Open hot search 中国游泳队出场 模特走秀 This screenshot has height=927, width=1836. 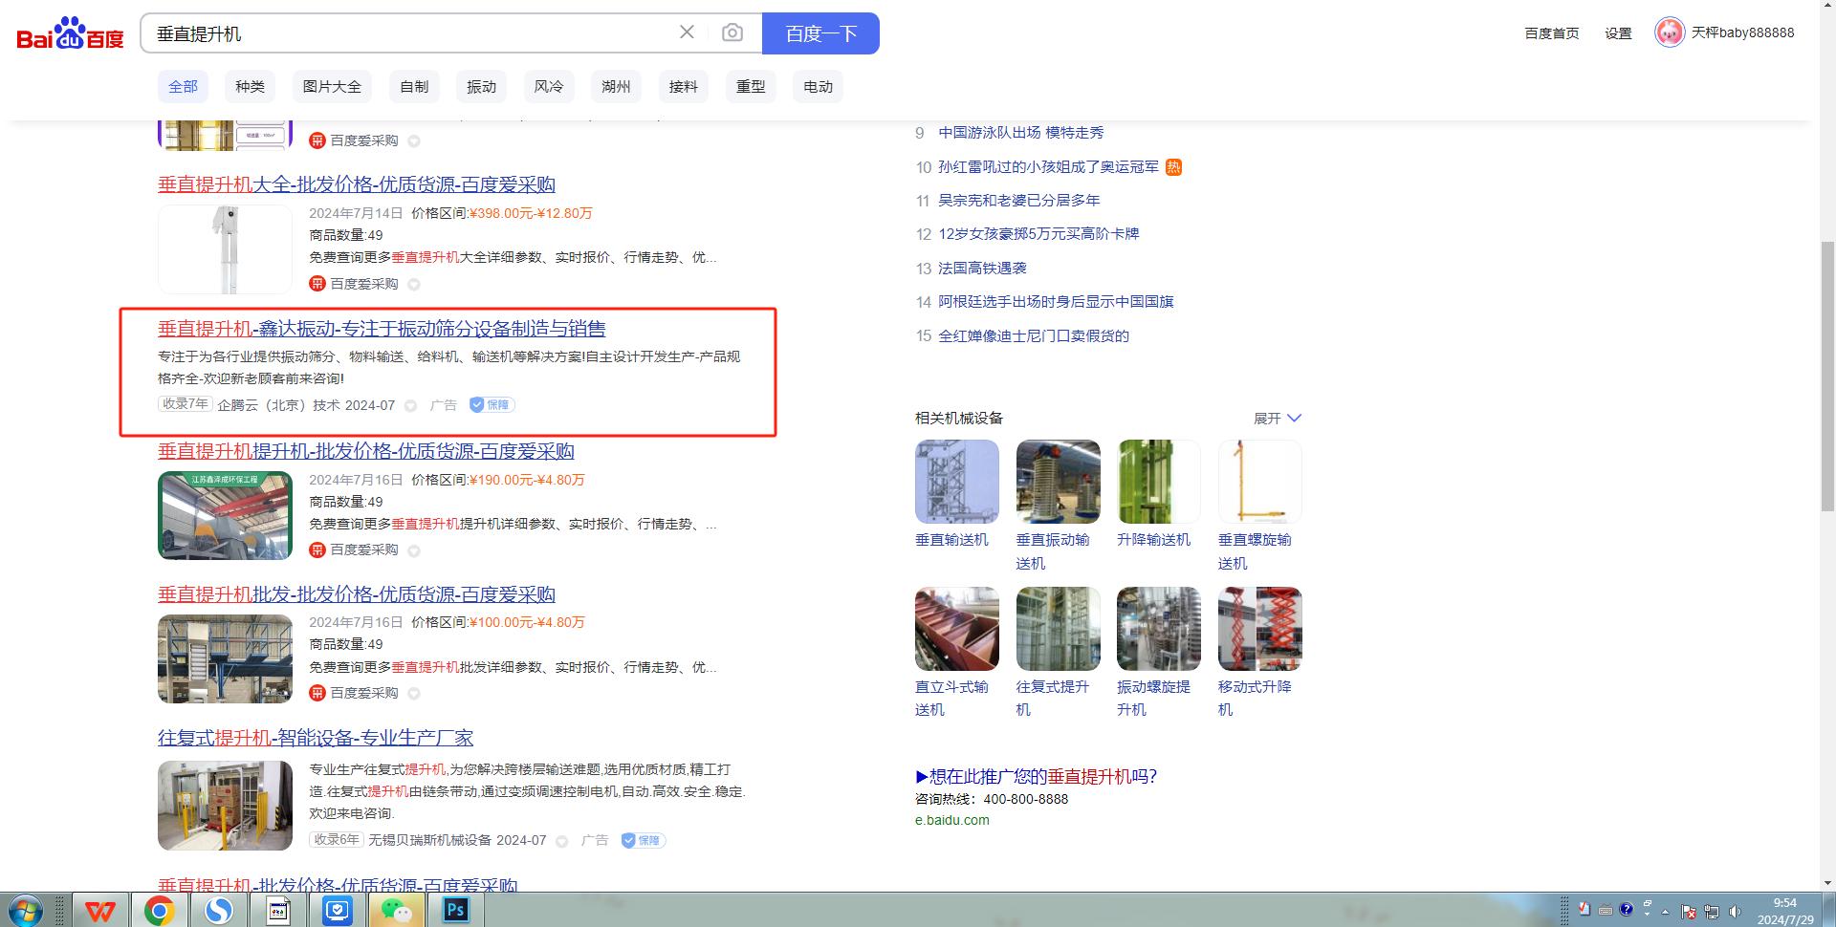coord(1021,133)
